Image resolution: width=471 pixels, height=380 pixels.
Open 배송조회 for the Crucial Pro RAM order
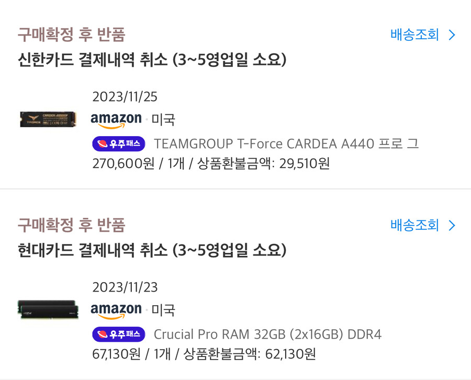coord(414,226)
